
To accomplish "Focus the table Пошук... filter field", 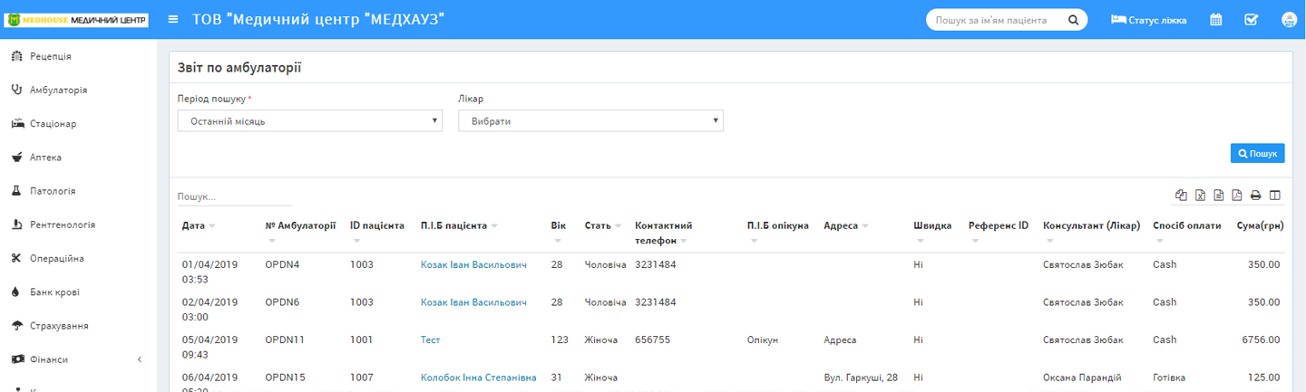I will tap(234, 196).
